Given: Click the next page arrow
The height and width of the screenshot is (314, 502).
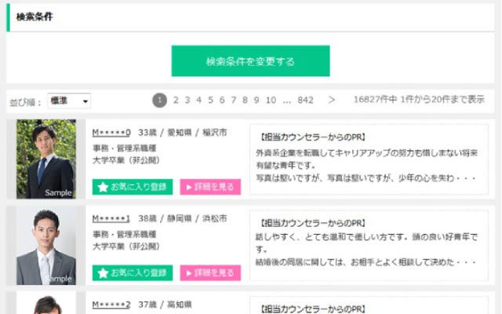Looking at the screenshot, I should pos(332,100).
